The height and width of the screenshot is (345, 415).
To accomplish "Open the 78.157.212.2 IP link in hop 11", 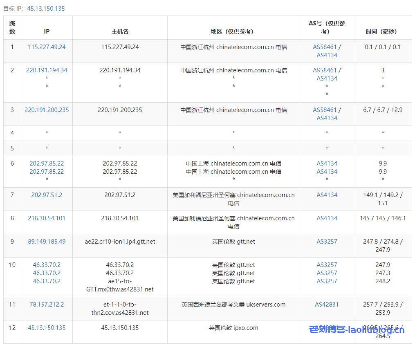I will pos(47,305).
